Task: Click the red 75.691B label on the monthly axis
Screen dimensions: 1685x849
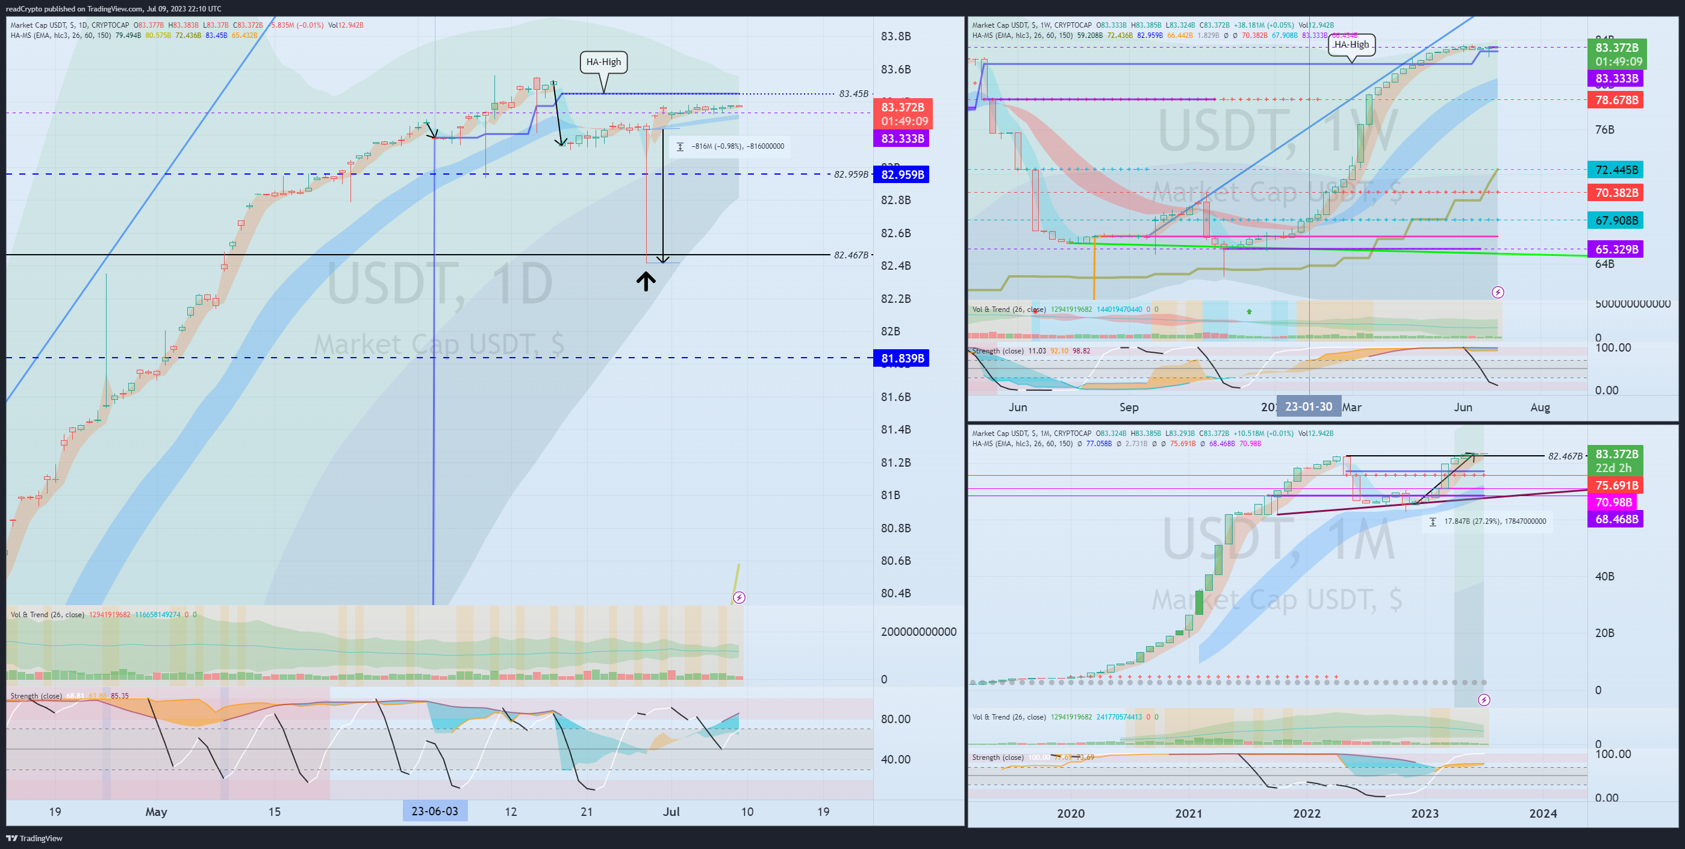Action: 1616,485
